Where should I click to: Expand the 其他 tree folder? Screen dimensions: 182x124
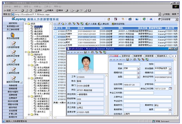tap(29, 114)
